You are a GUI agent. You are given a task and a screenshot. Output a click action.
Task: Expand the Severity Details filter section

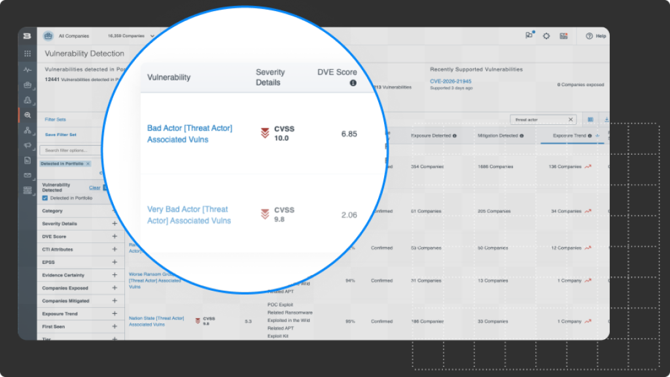pyautogui.click(x=115, y=223)
